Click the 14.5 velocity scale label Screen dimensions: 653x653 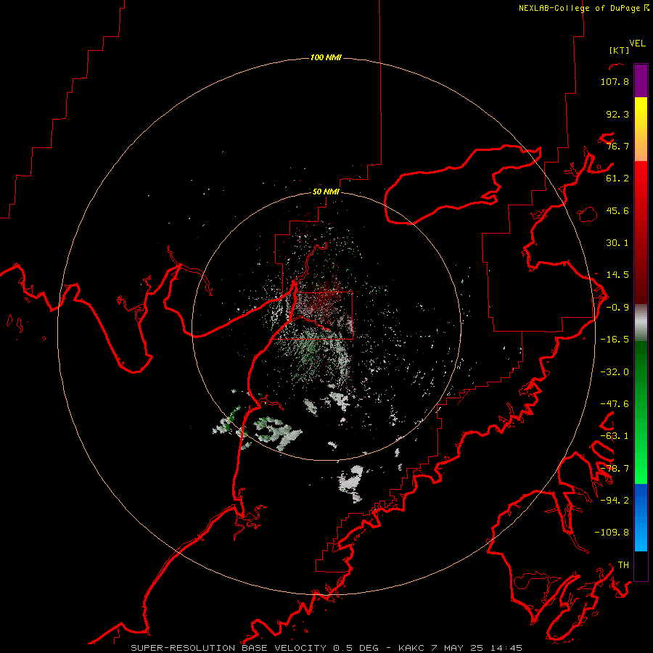tap(617, 275)
